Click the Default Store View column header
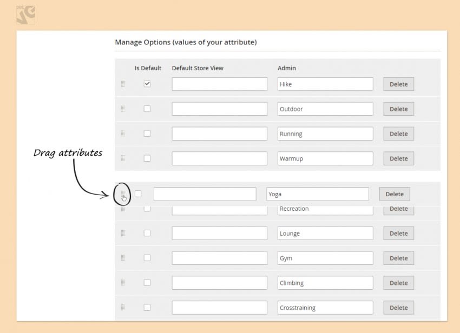Viewport: 460px width, 333px height. click(198, 68)
